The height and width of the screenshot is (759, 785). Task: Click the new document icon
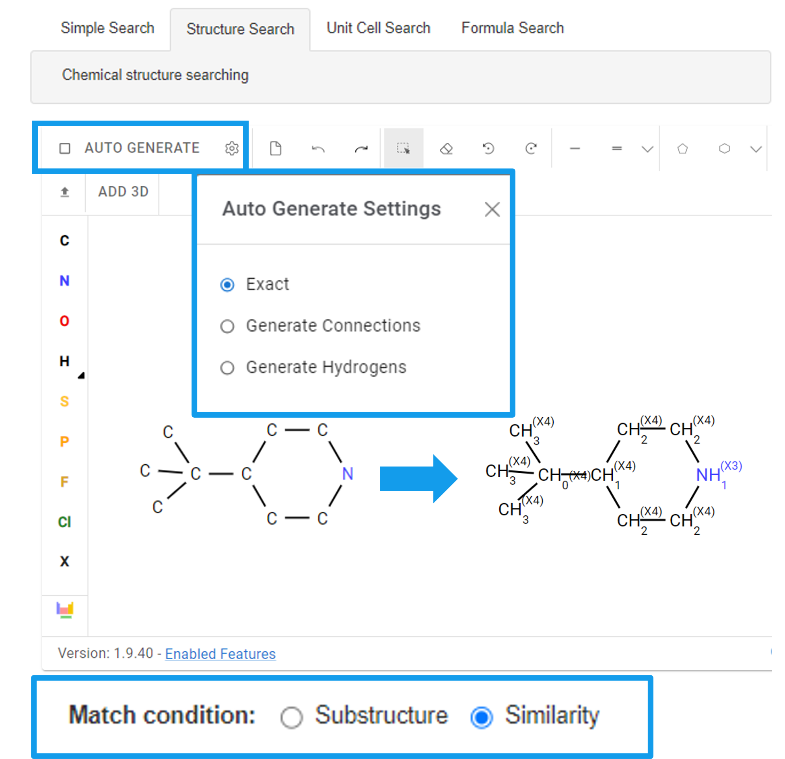(276, 148)
